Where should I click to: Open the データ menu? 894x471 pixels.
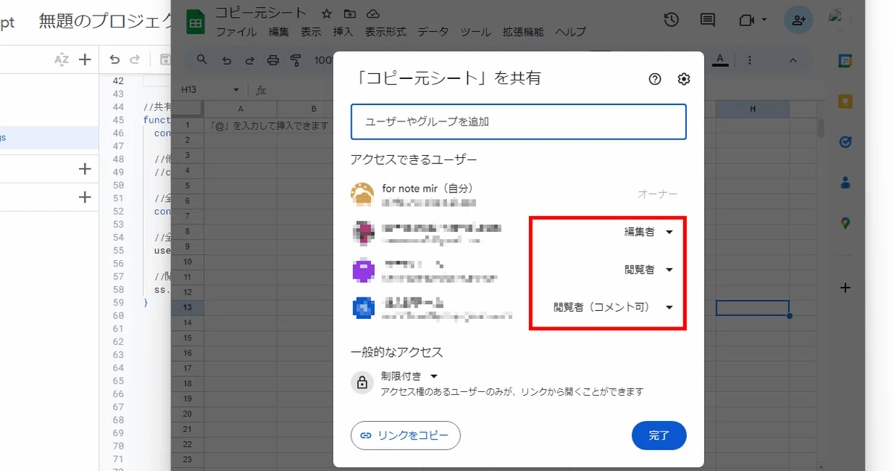click(x=433, y=32)
